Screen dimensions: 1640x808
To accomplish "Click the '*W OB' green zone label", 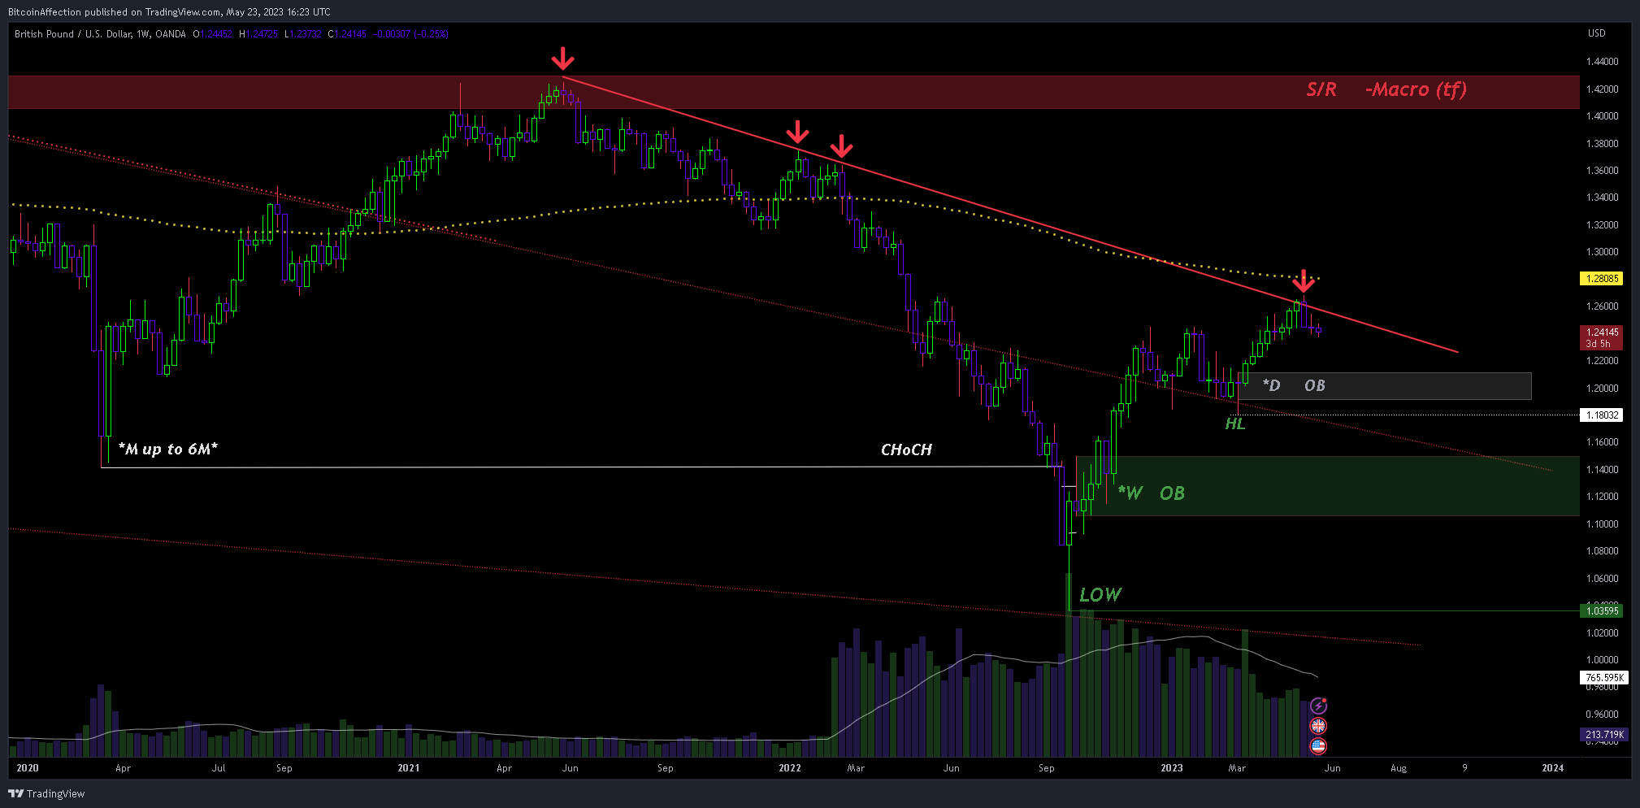I will click(x=1151, y=493).
